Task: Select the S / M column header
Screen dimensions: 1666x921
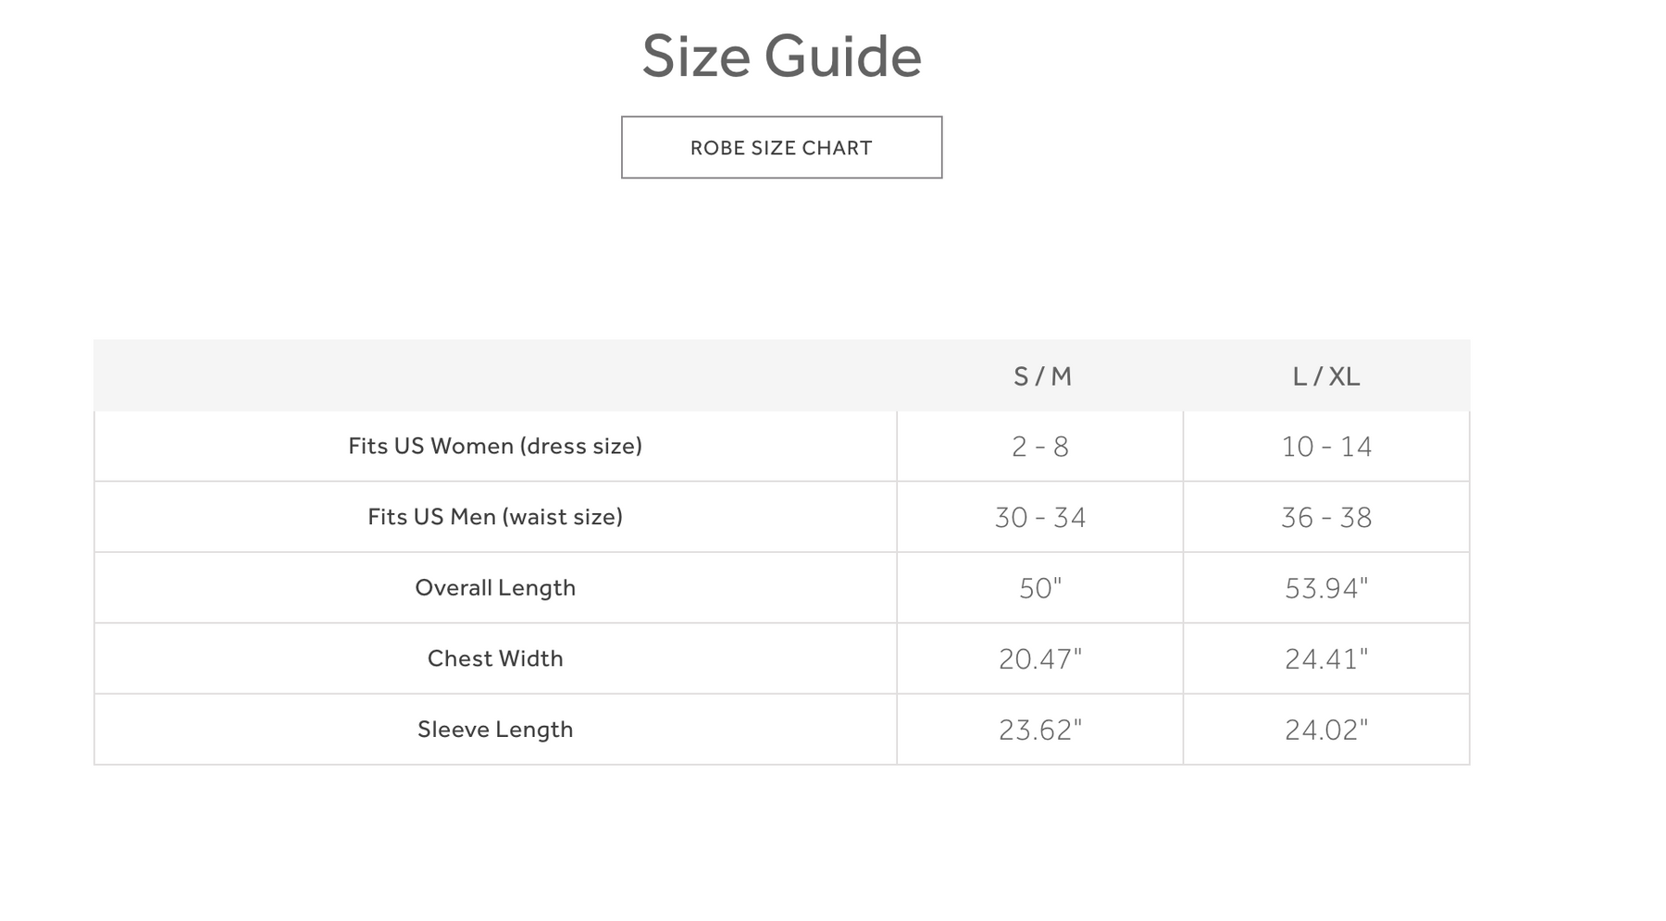Action: (x=1041, y=376)
